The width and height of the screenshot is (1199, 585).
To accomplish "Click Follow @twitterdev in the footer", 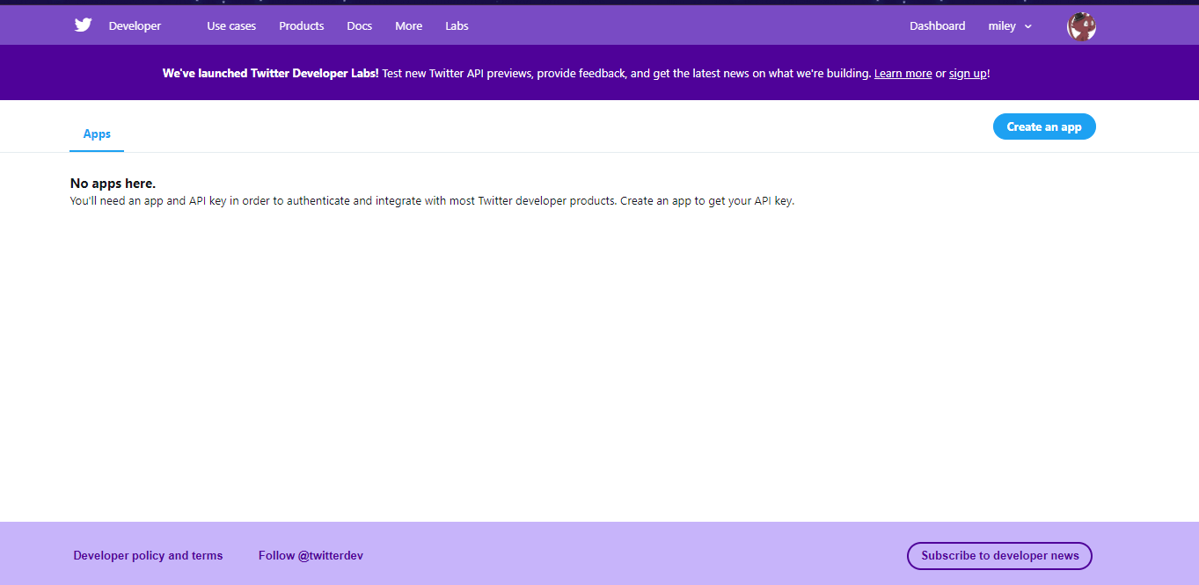I will pos(311,555).
